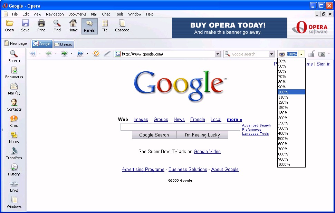Click the green Back arrow
335x213 pixels.
(49, 53)
